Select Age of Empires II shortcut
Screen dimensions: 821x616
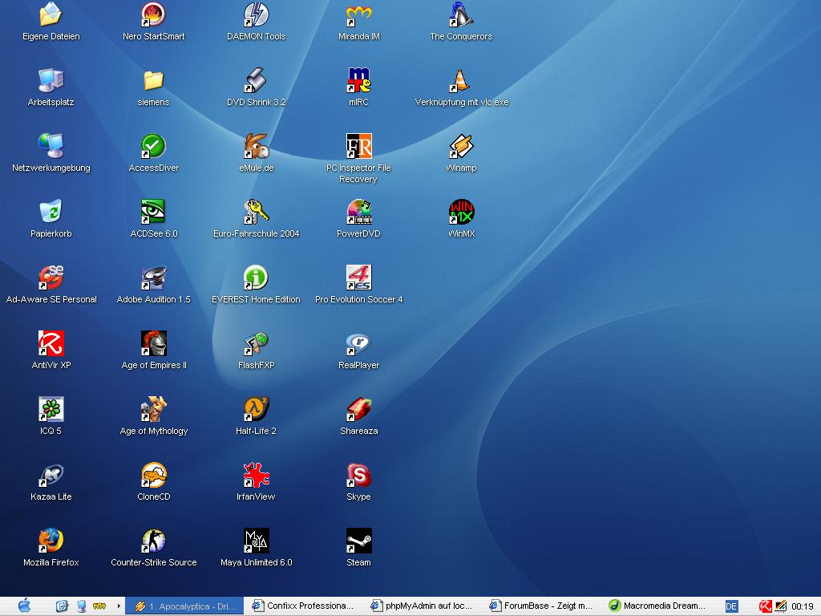153,343
